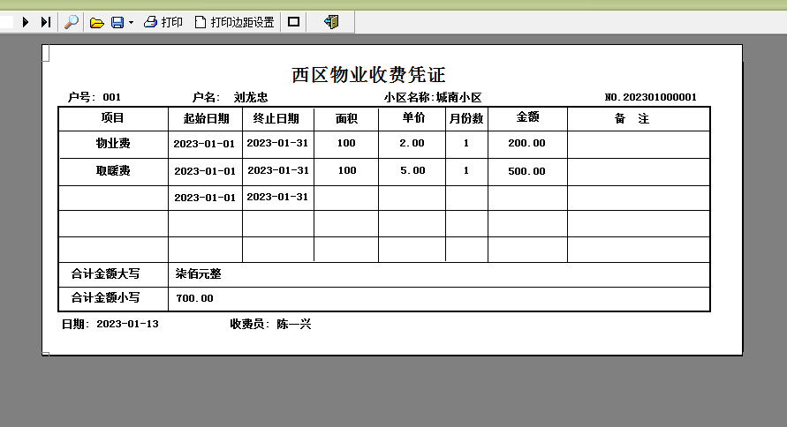Screen dimensions: 787x427
Task: Select the 金额 column header
Action: pyautogui.click(x=528, y=116)
